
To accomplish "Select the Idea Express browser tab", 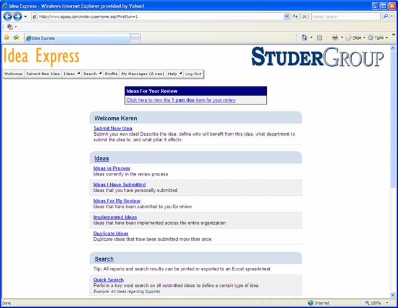I will pyautogui.click(x=77, y=38).
